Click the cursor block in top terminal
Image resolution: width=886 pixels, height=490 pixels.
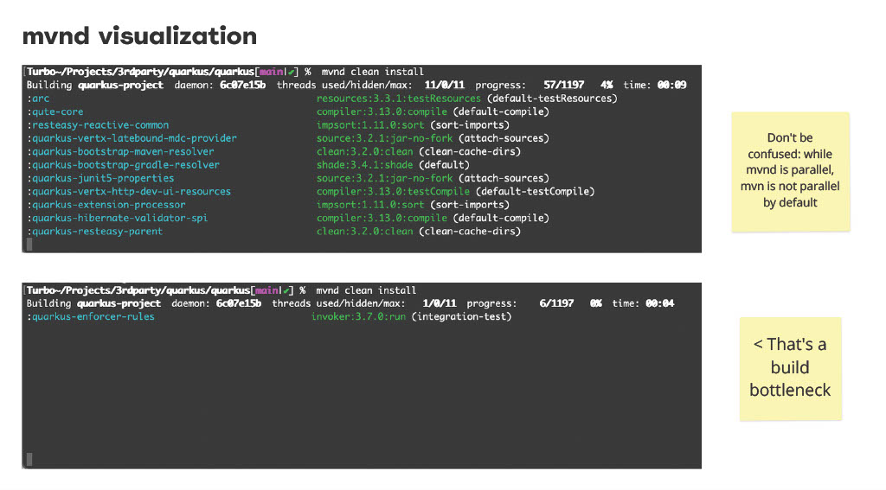29,245
